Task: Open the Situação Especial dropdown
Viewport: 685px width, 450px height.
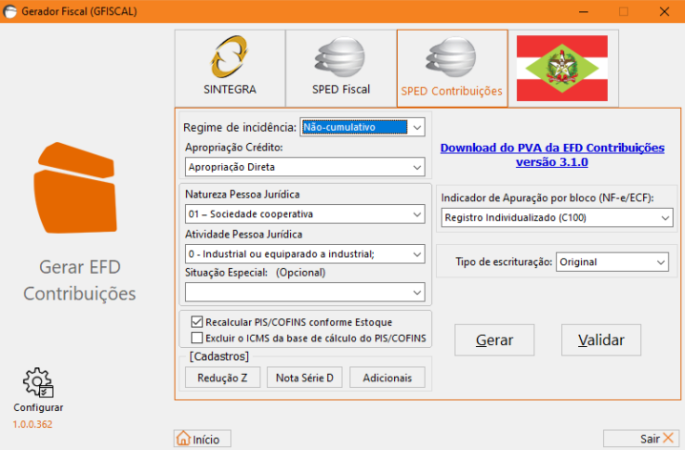Action: click(305, 293)
